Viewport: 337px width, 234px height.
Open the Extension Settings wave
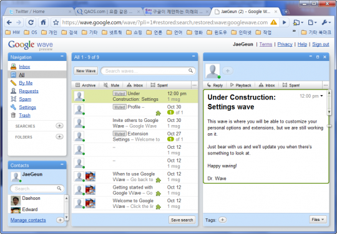click(x=135, y=136)
